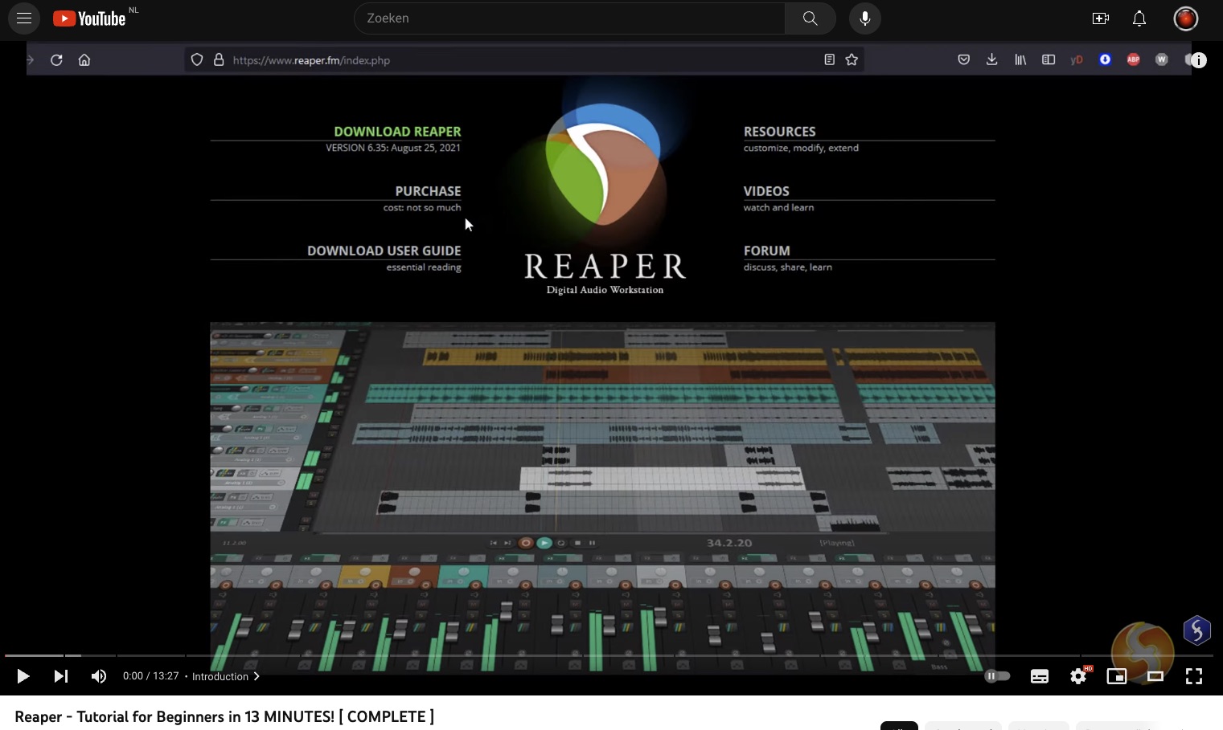The width and height of the screenshot is (1223, 730).
Task: Switch to miniplayer mode
Action: tap(1117, 676)
